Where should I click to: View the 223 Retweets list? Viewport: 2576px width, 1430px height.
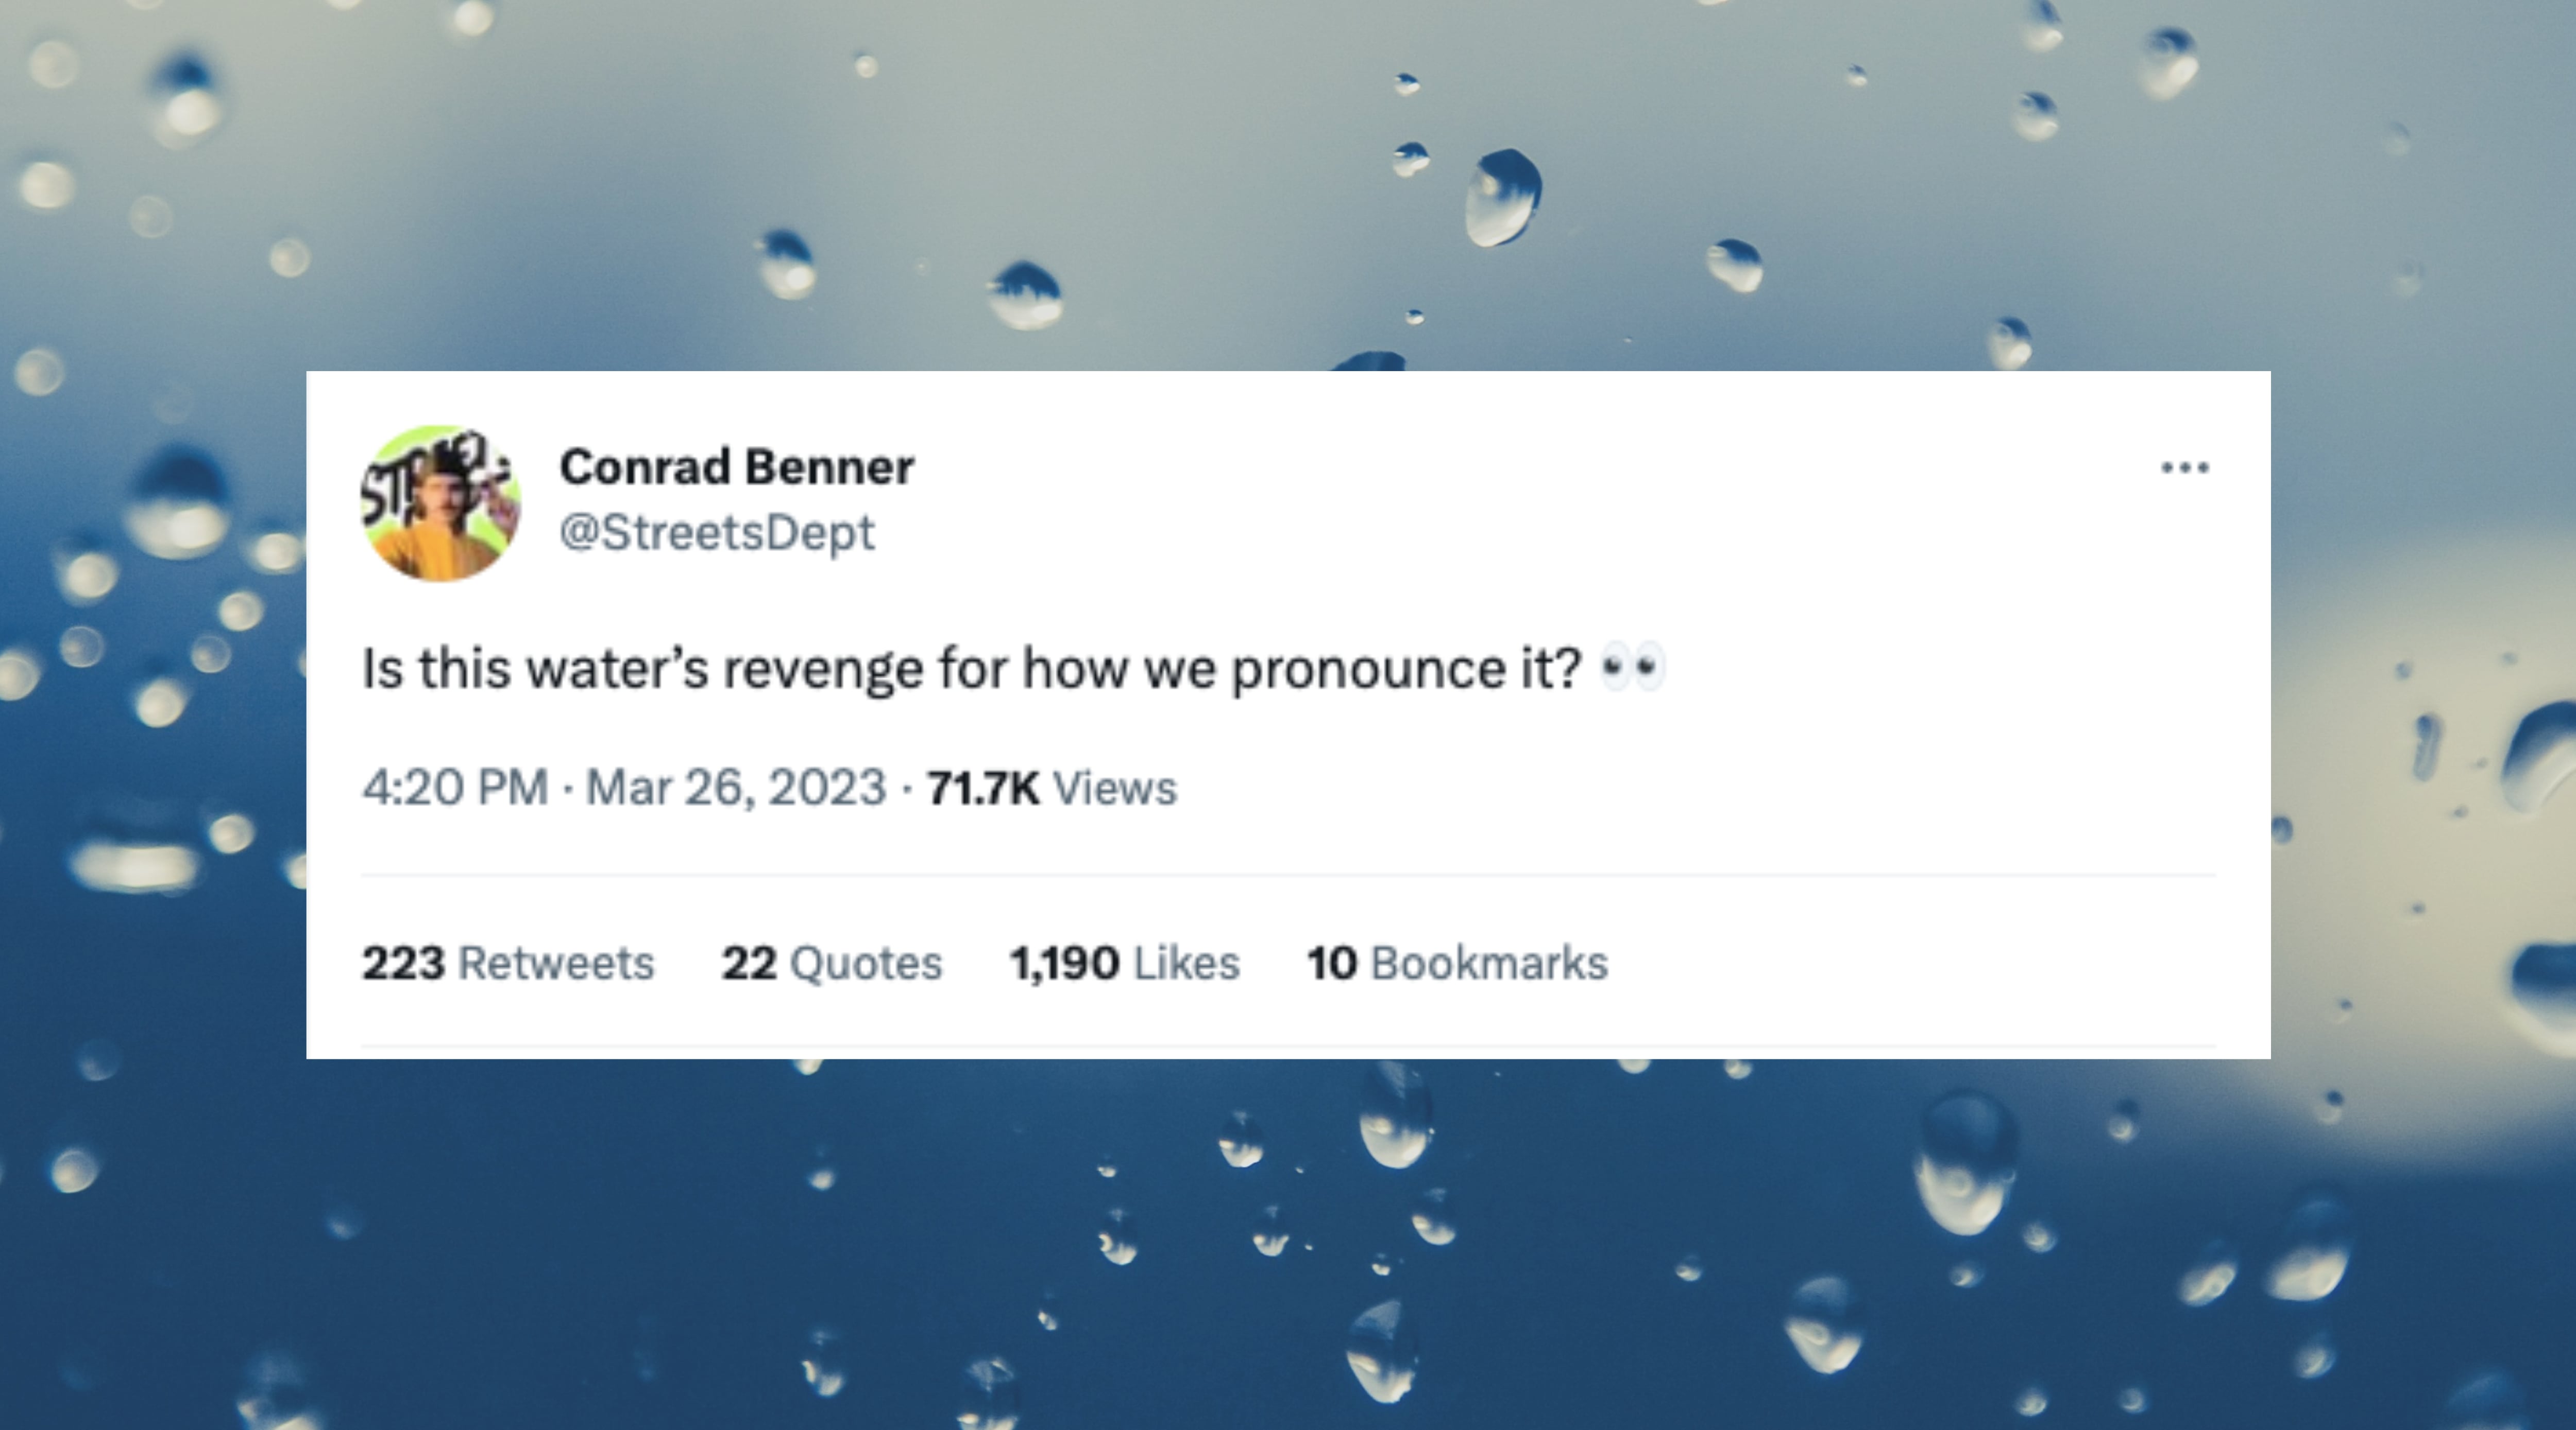click(507, 963)
